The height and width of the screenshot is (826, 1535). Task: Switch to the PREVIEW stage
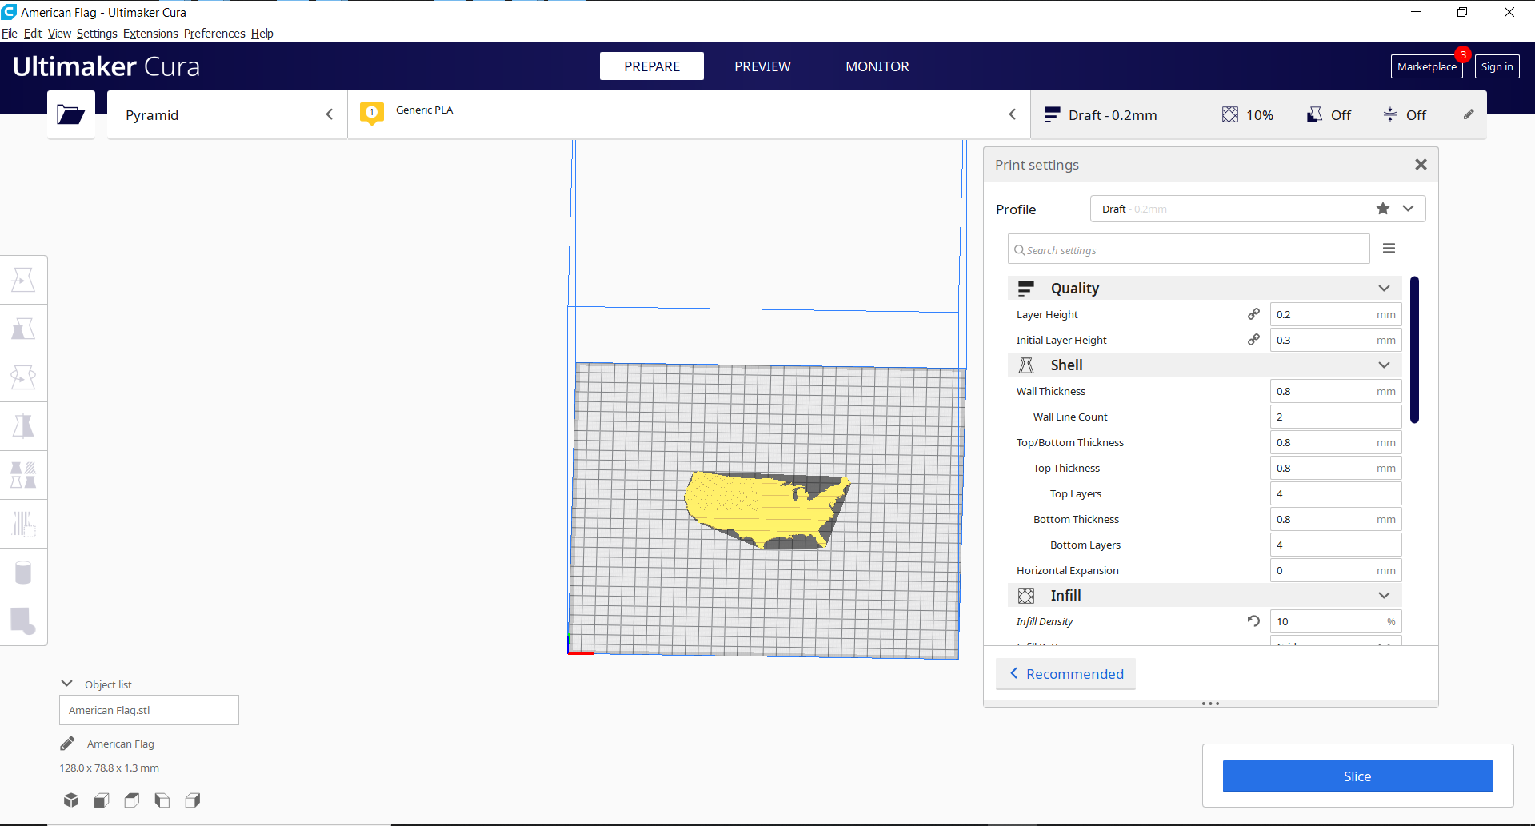(762, 66)
